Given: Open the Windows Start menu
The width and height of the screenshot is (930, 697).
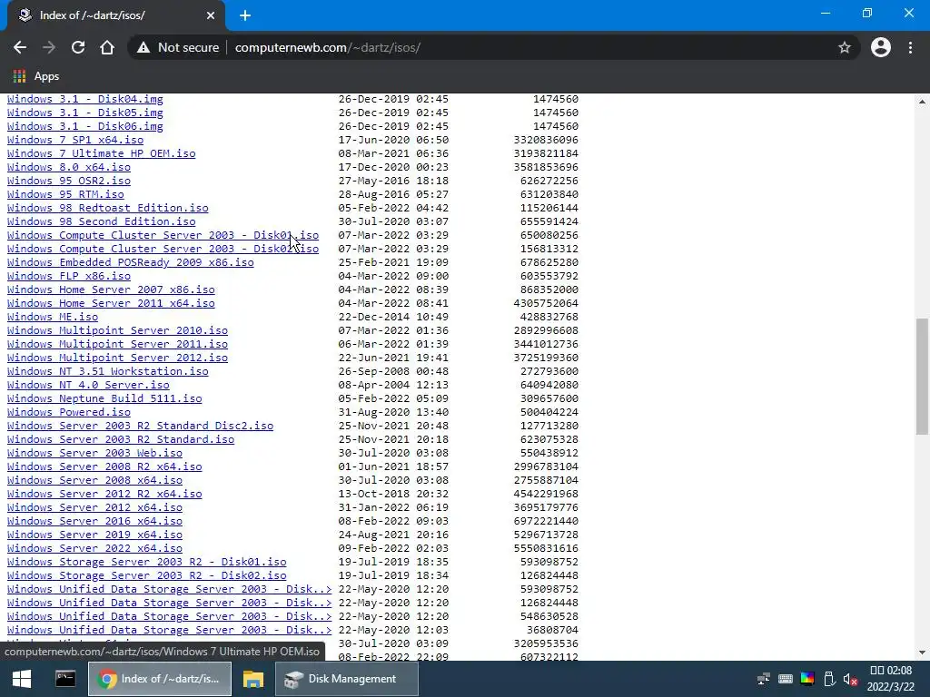Looking at the screenshot, I should [22, 679].
